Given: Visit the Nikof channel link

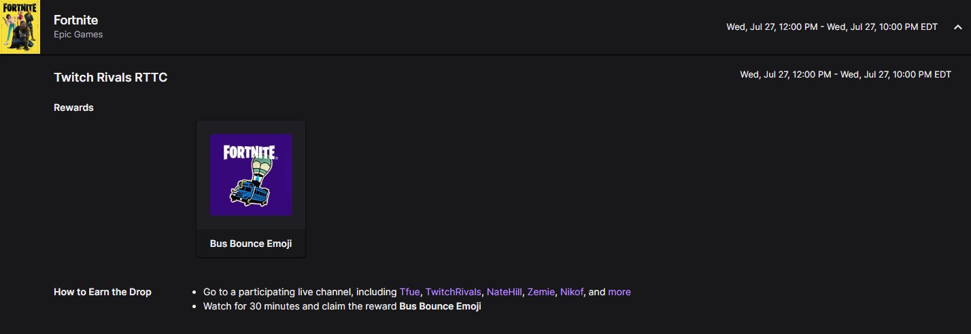Looking at the screenshot, I should click(x=572, y=292).
